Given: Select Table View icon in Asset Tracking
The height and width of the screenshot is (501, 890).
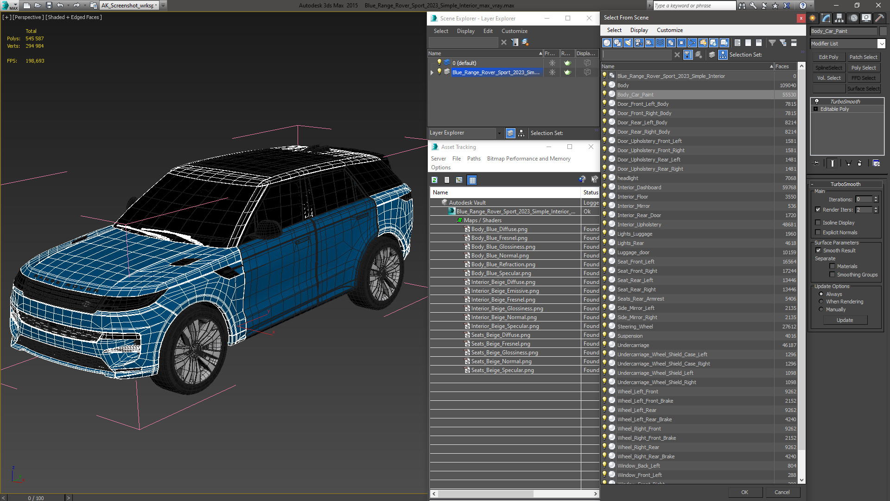Looking at the screenshot, I should (x=472, y=180).
